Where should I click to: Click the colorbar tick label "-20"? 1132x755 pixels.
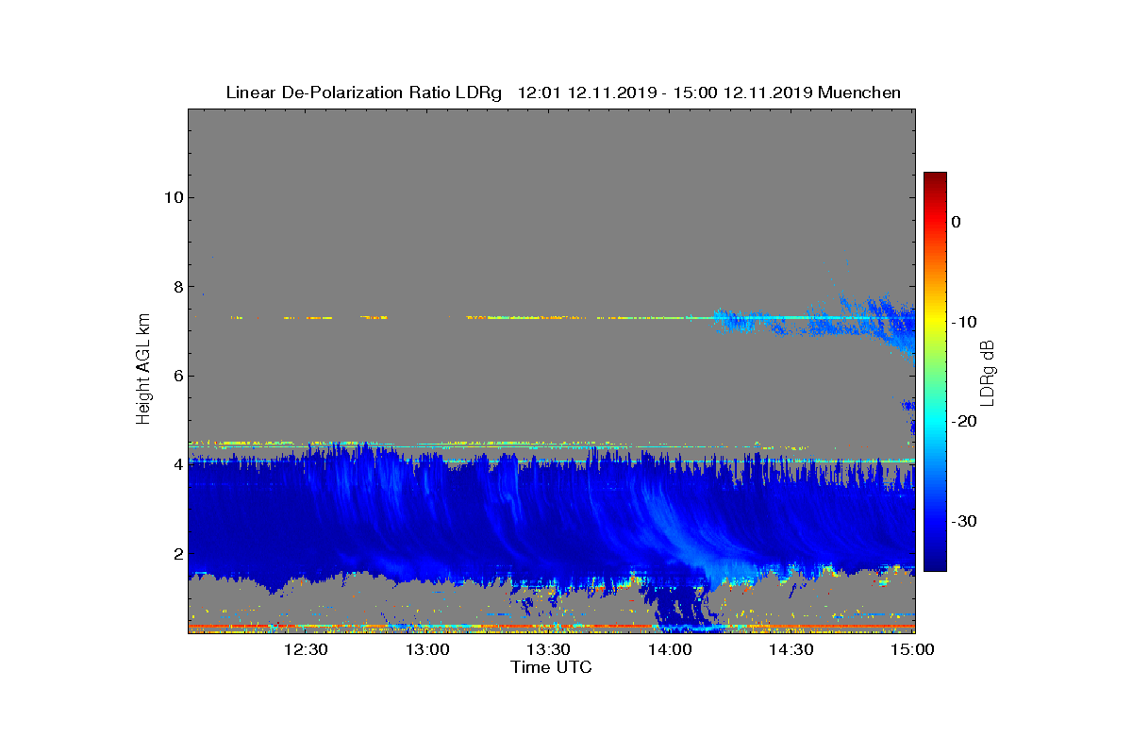point(964,422)
